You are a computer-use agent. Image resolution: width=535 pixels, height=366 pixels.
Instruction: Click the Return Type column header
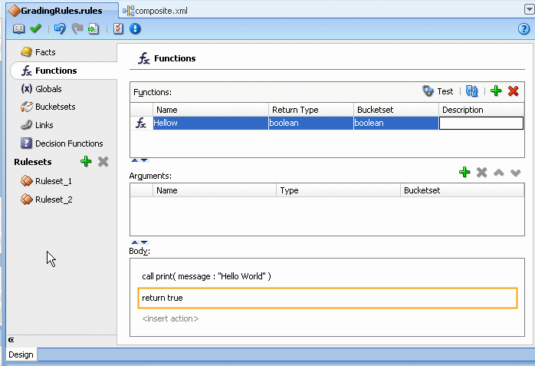coord(311,110)
